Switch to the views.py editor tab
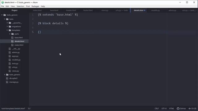 tap(105, 10)
